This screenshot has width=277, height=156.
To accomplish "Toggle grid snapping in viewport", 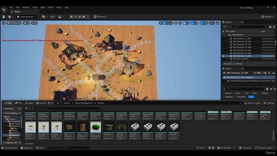I will [x=184, y=23].
